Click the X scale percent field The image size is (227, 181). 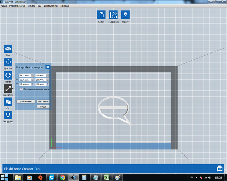tap(41, 75)
